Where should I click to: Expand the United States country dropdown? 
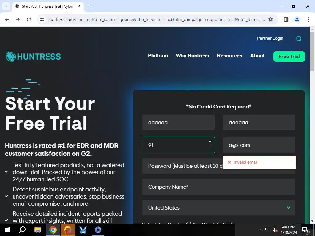pos(219,208)
